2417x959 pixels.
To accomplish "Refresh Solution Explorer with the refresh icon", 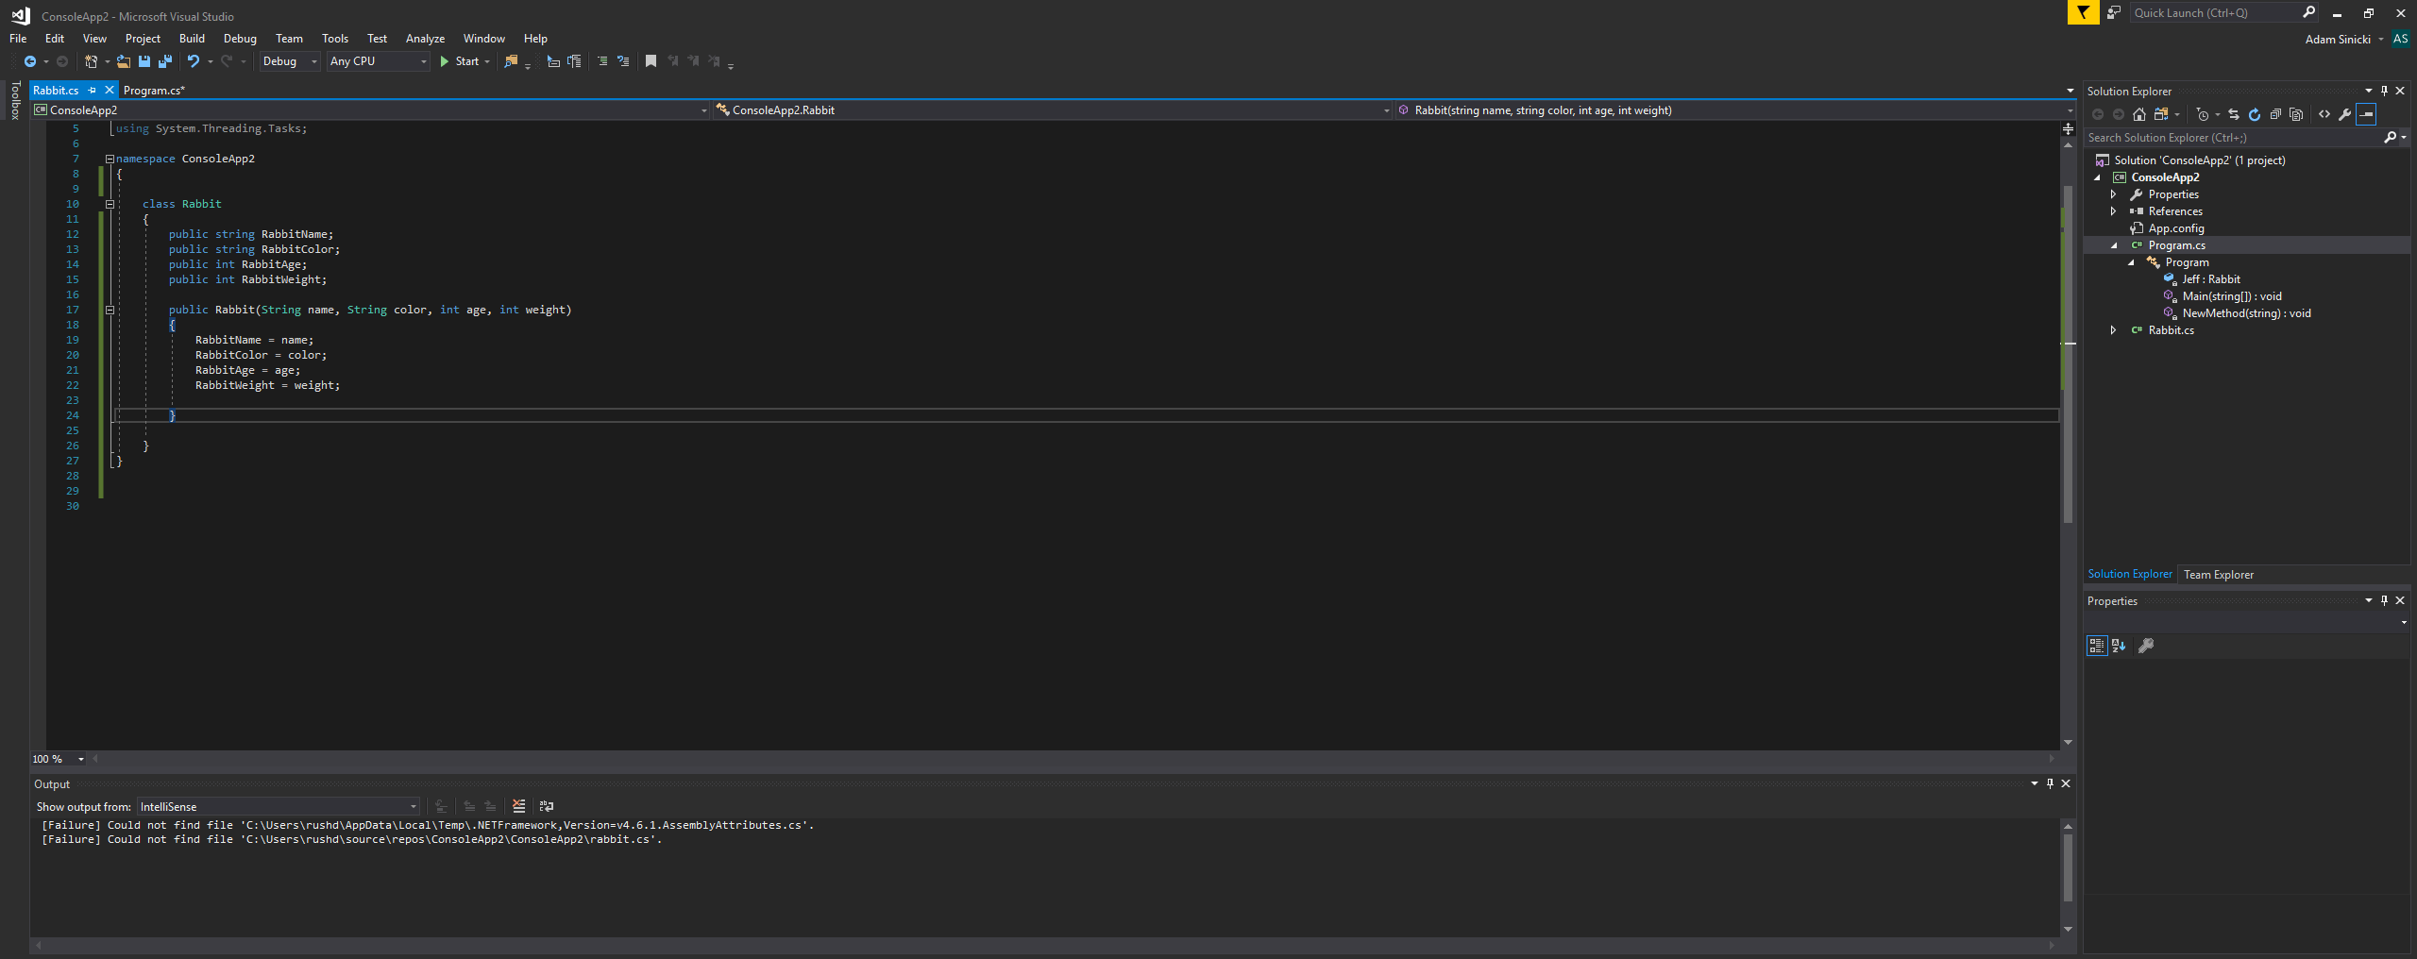I will pos(2255,114).
